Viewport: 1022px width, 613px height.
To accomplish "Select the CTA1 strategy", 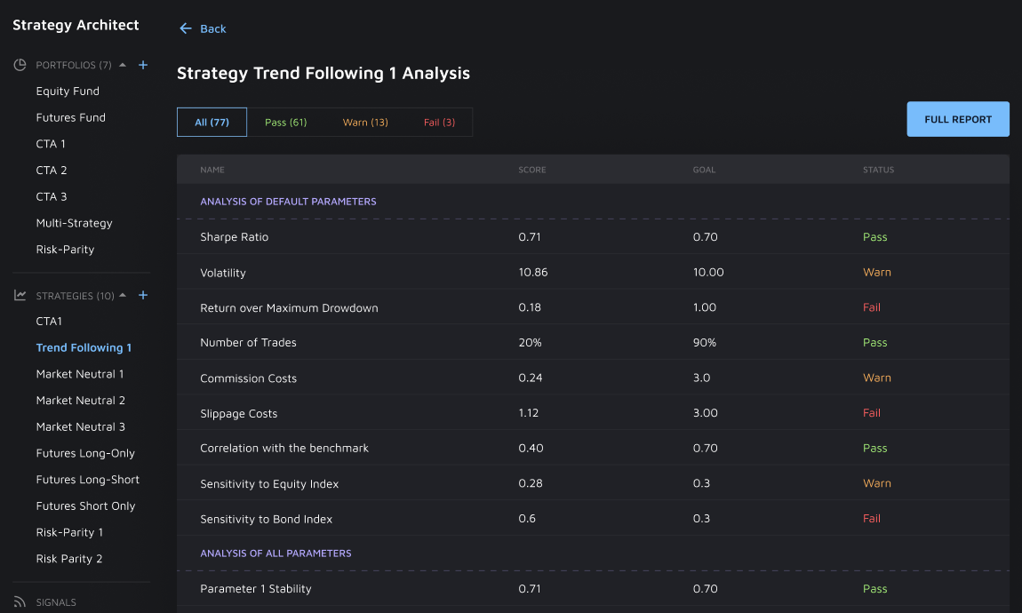I will click(49, 321).
